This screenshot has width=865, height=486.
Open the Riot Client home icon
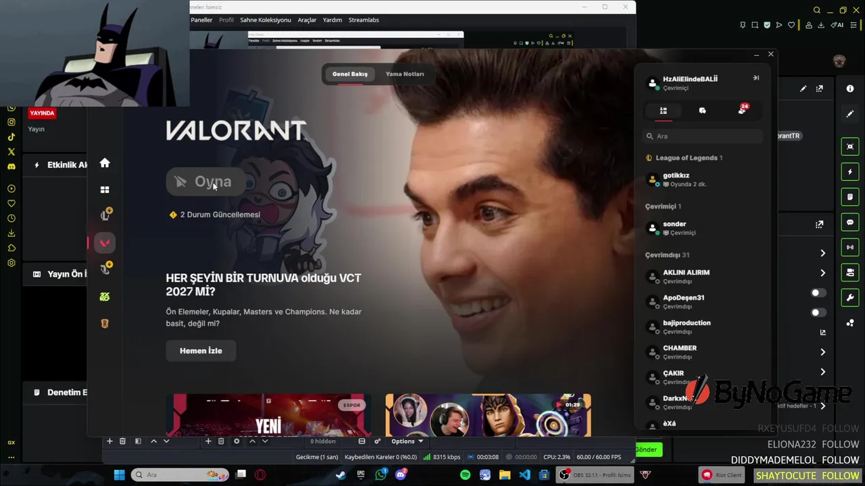click(x=105, y=163)
